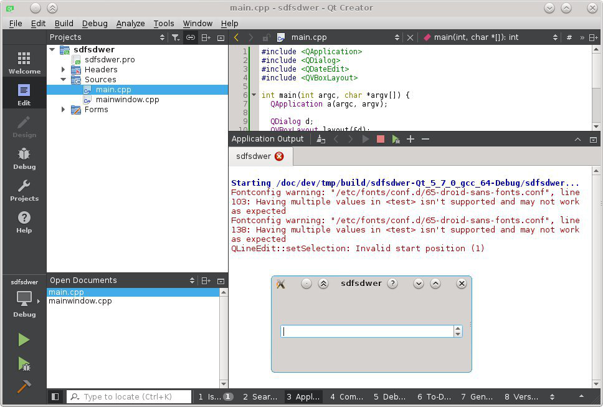Image resolution: width=603 pixels, height=407 pixels.
Task: Open the Build menu
Action: pyautogui.click(x=64, y=24)
